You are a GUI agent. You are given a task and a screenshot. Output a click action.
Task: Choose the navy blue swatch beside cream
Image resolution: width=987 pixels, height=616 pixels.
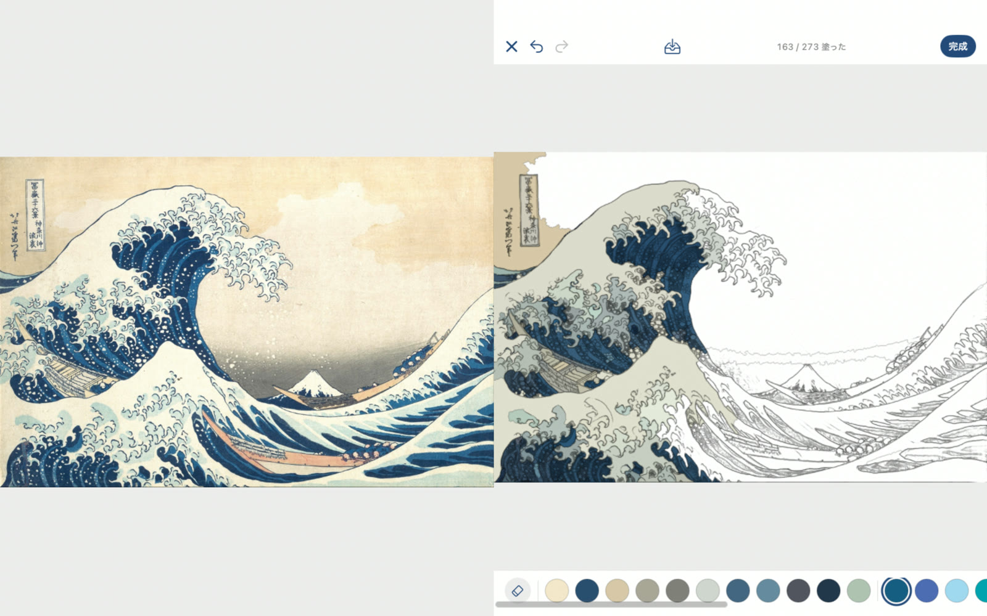pos(587,590)
